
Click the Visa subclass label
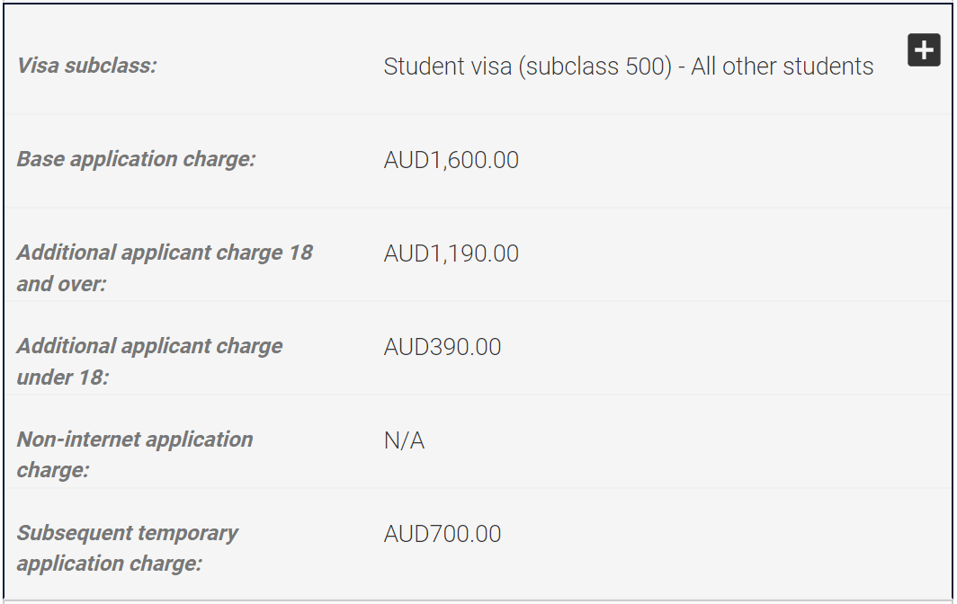click(x=86, y=66)
